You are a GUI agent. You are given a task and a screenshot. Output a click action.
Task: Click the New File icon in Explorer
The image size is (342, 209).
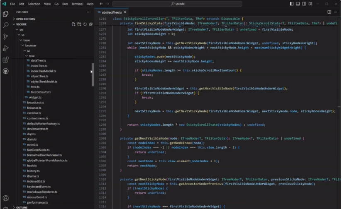[73, 24]
